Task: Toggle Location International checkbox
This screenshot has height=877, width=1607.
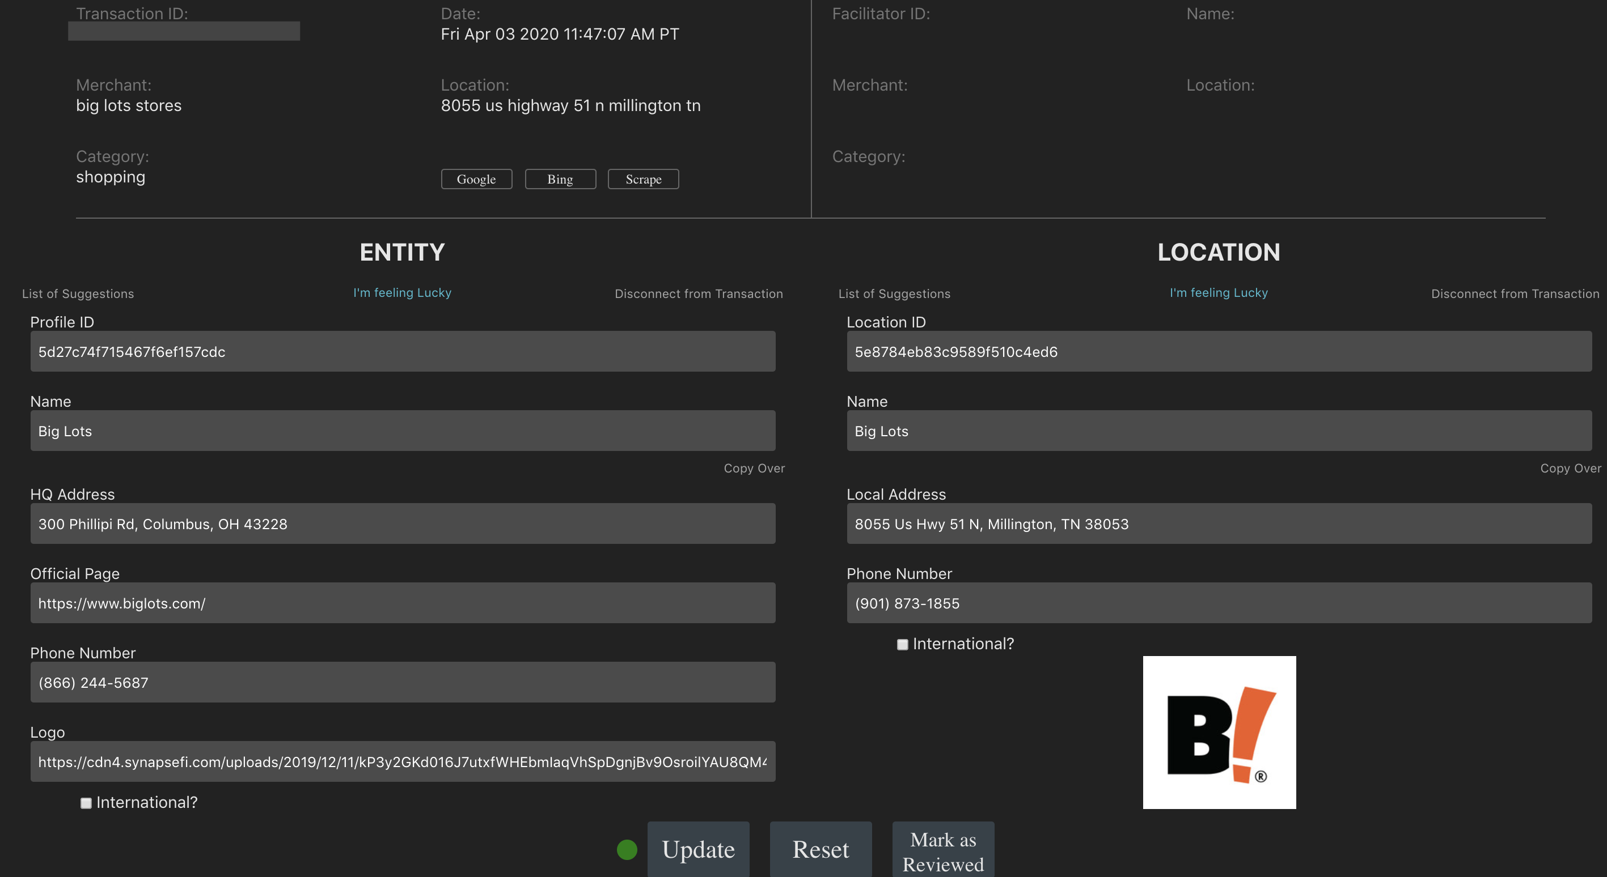Action: point(903,645)
